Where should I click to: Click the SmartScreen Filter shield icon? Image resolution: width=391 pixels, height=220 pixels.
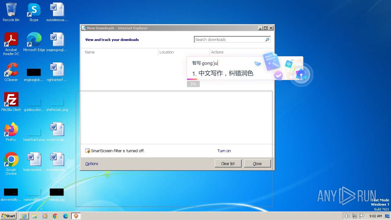click(88, 151)
